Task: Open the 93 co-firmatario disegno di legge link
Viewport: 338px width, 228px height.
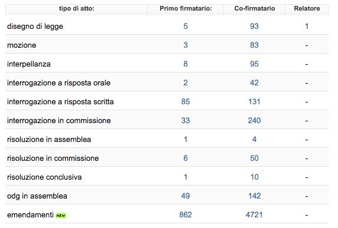Action: point(254,26)
